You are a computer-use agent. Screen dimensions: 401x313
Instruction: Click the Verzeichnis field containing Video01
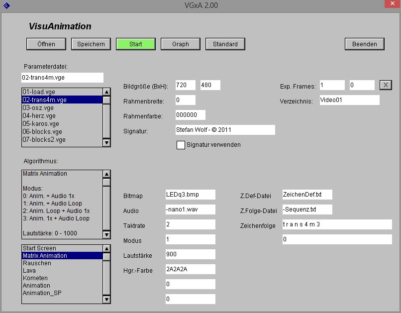348,100
